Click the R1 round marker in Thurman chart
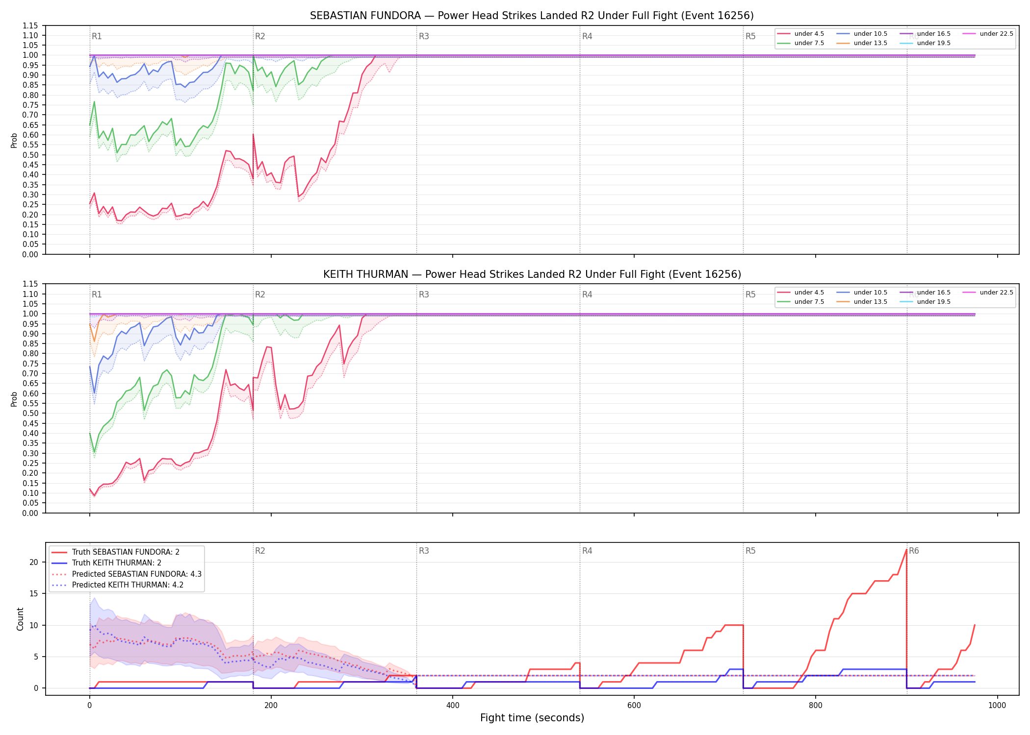Viewport: 1030px width, 735px height. coord(97,294)
